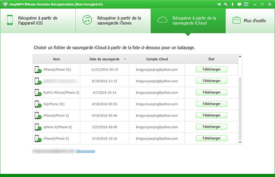275x177 pixels.
Task: Click device icon in blurred-name backup row
Action: tap(38, 81)
